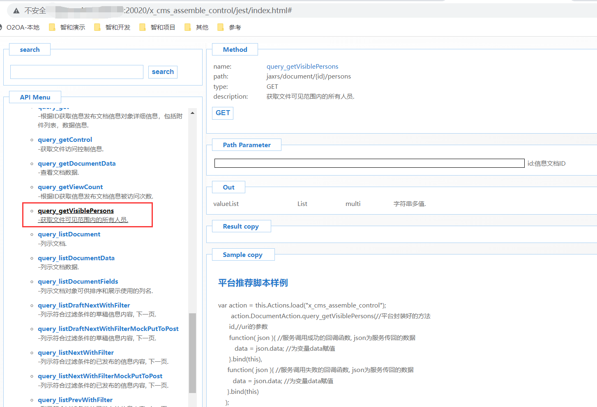Click the multi output value text
Screen dimensions: 597x407
tap(353, 204)
